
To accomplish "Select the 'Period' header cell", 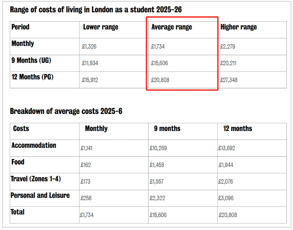I will click(x=20, y=27).
